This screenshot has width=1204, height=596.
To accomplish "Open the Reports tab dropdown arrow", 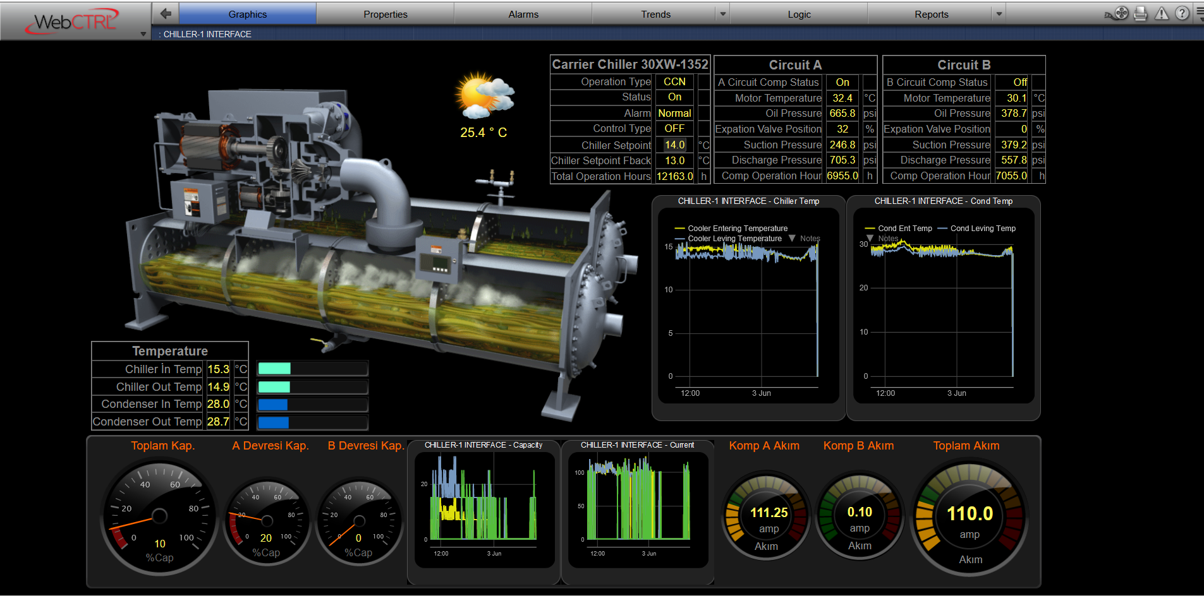I will click(x=999, y=14).
